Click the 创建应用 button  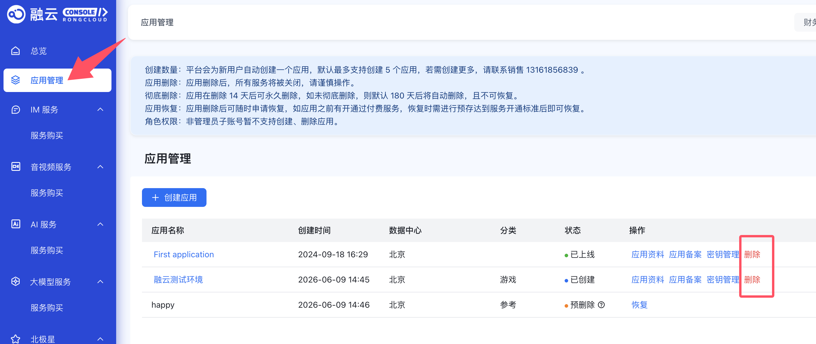(174, 197)
